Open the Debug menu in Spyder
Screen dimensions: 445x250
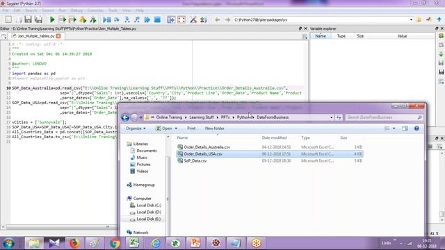76,10
